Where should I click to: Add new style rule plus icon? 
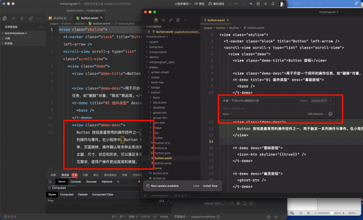pos(169,201)
